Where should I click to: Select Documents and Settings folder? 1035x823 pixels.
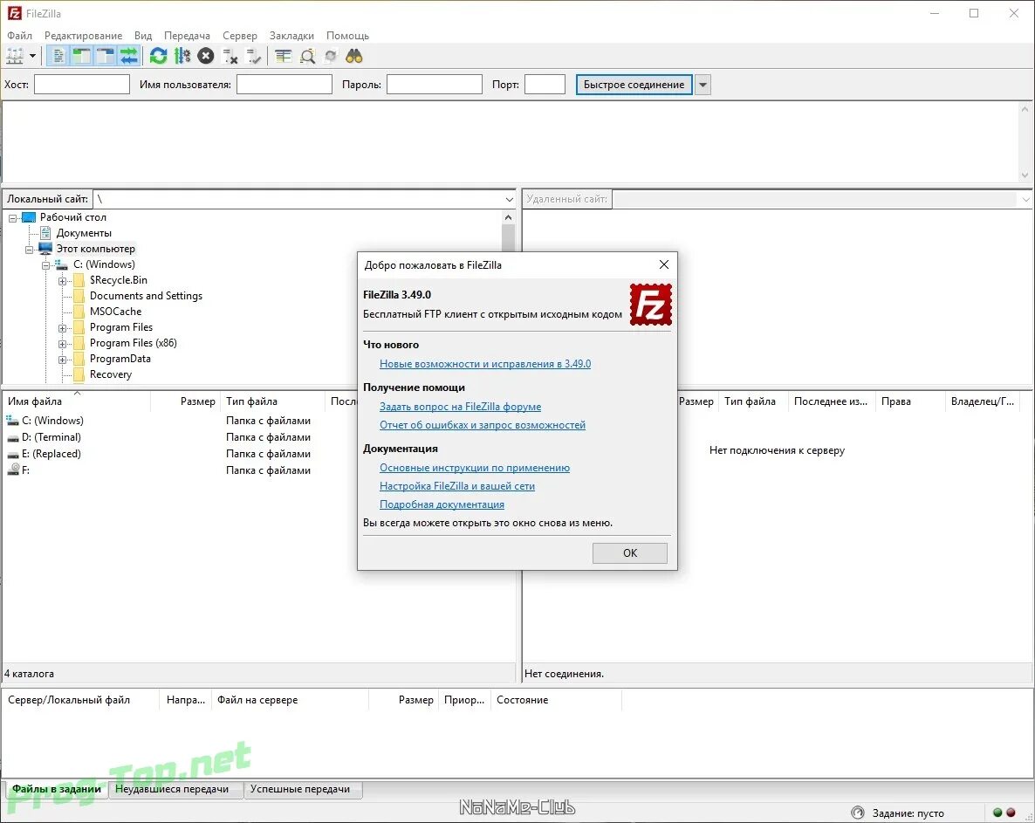[x=146, y=296]
